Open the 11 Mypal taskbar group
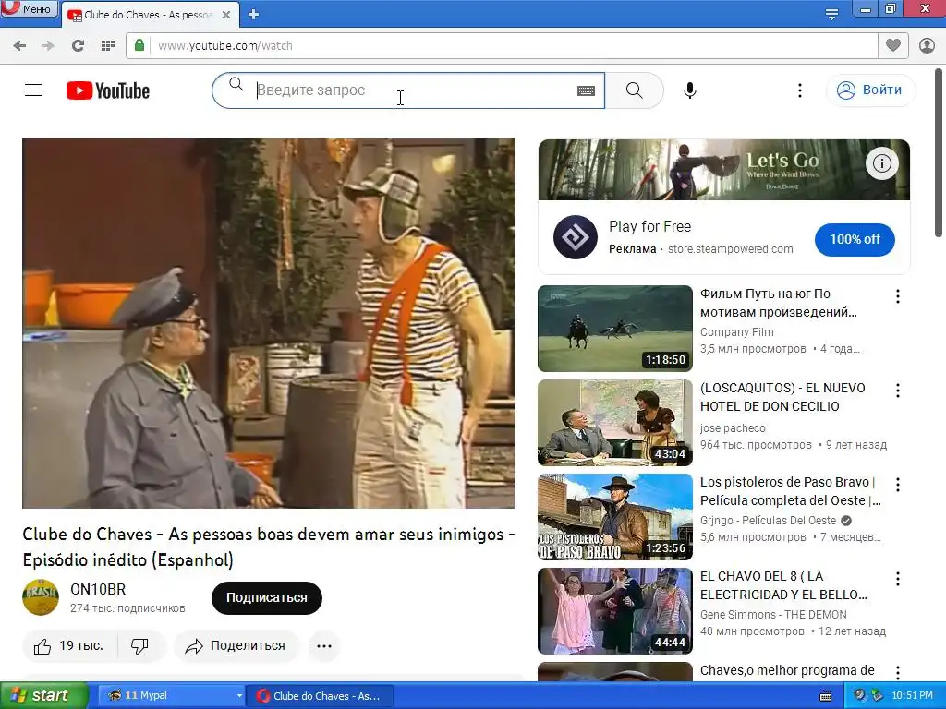Screen dimensions: 946x709 pyautogui.click(x=171, y=696)
